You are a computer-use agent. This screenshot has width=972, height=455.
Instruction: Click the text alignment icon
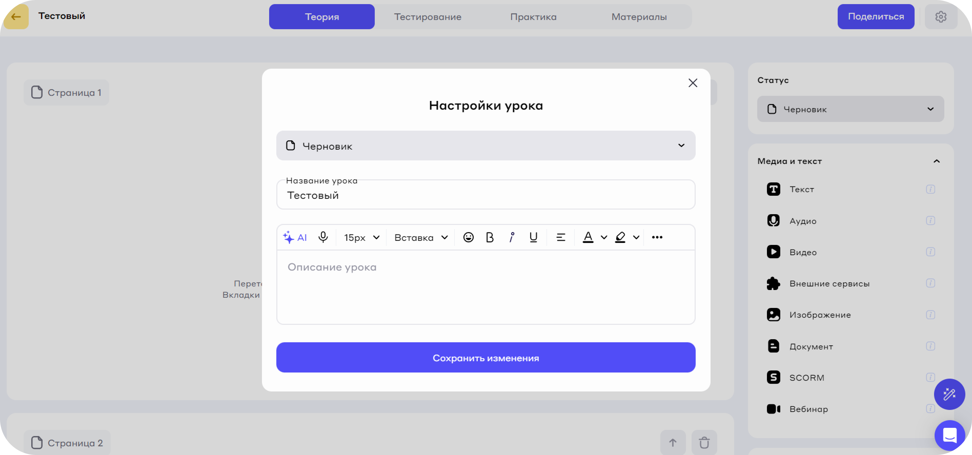pyautogui.click(x=561, y=237)
